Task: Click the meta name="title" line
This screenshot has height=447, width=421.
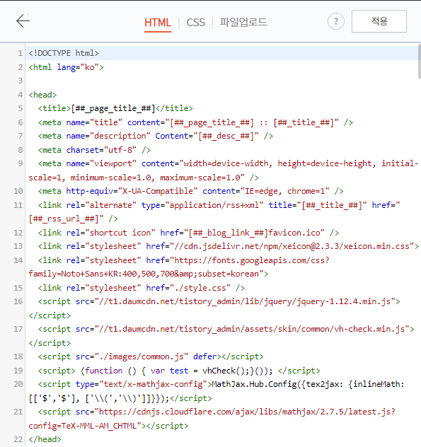Action: coord(195,122)
